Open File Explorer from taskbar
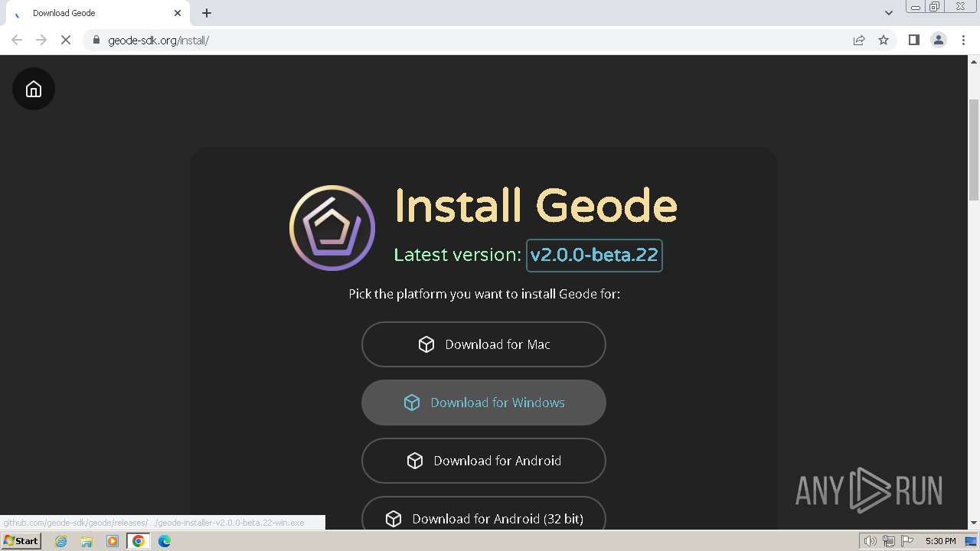The height and width of the screenshot is (551, 980). pyautogui.click(x=87, y=541)
